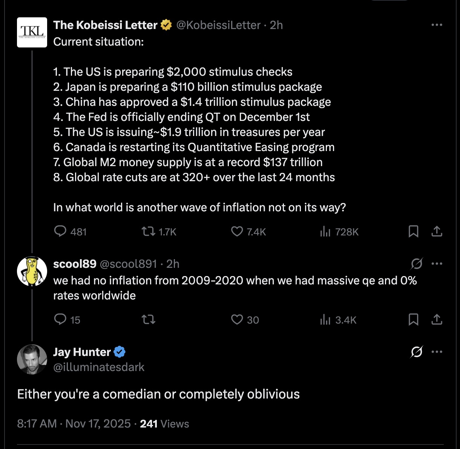Open Jay Hunter's profile picture

(x=32, y=359)
